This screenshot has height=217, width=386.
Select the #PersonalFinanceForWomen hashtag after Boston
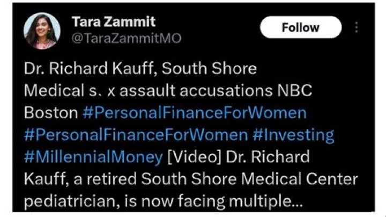point(195,113)
